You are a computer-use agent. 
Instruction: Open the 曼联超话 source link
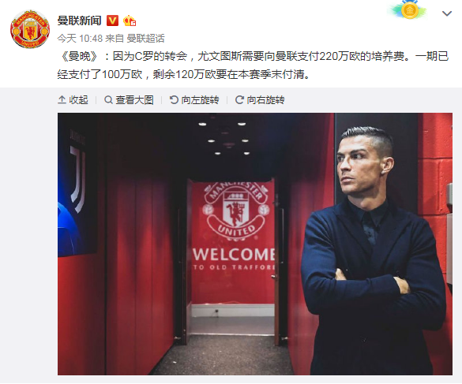tap(145, 39)
